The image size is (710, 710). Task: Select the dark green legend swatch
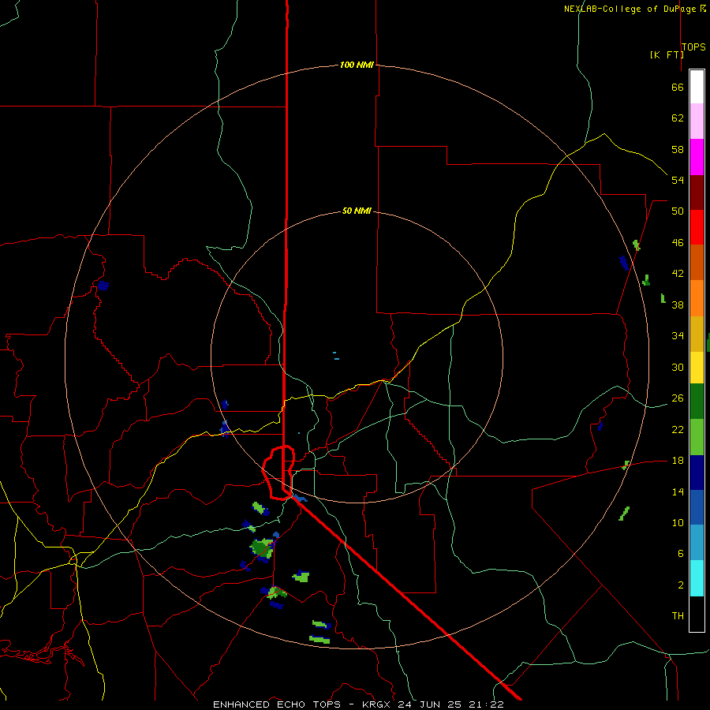(x=697, y=402)
